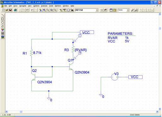This screenshot has width=162, height=117.
Task: Click the Open file folder icon
Action: 7,10
